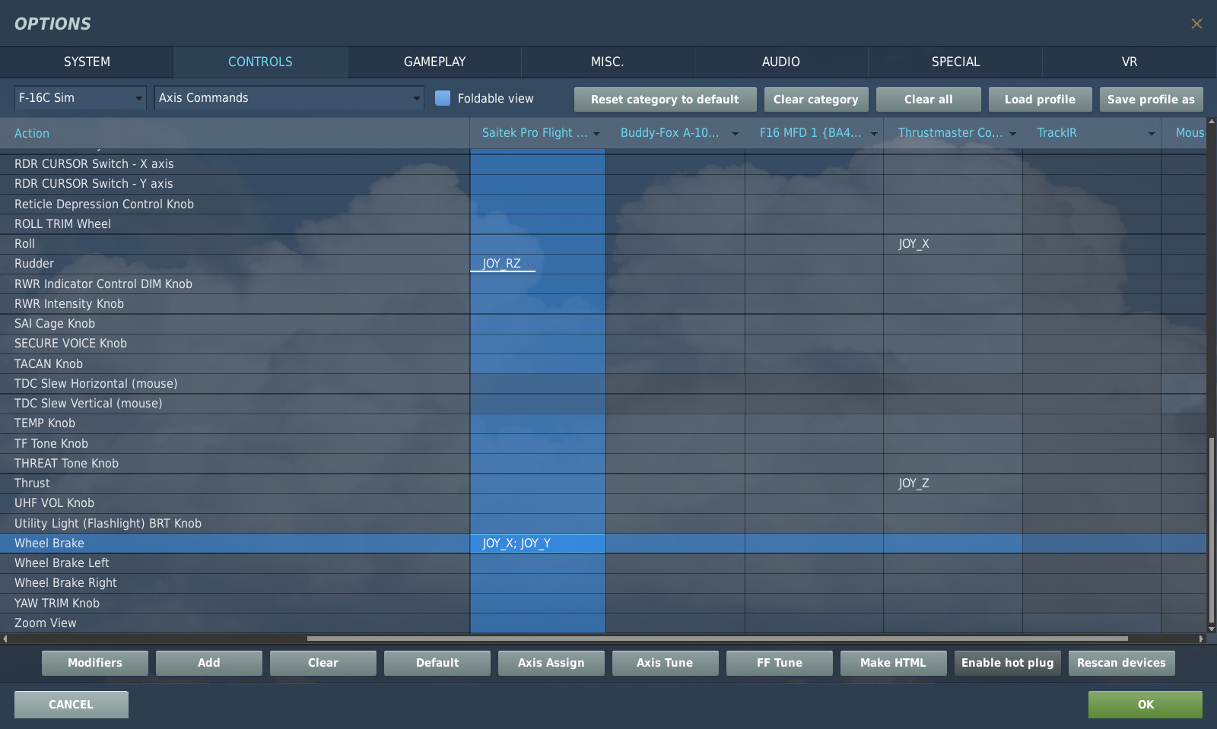Open FF Tune
The height and width of the screenshot is (729, 1217).
[x=780, y=663]
